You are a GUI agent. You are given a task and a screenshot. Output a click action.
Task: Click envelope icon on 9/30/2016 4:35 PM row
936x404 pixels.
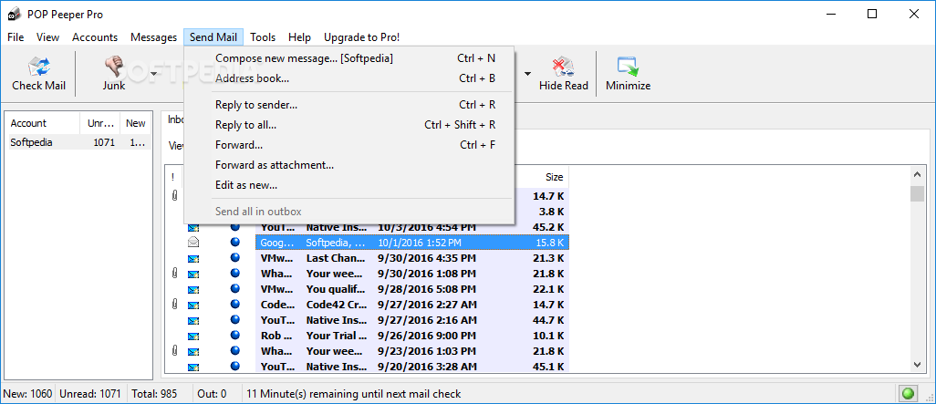point(192,258)
